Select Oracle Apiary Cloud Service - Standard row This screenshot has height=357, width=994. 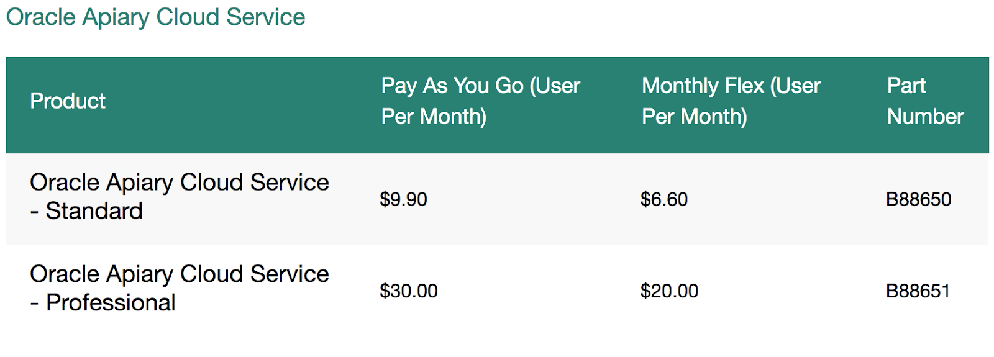click(497, 199)
